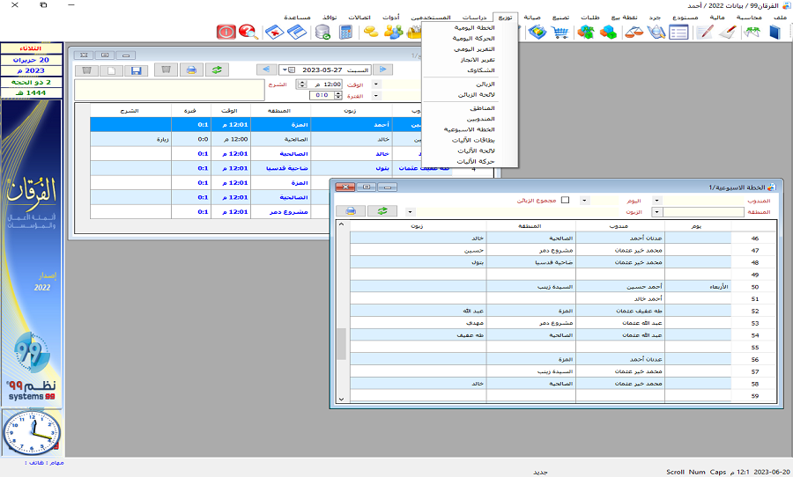This screenshot has height=477, width=793.
Task: Click the save floppy disk icon
Action: point(135,70)
